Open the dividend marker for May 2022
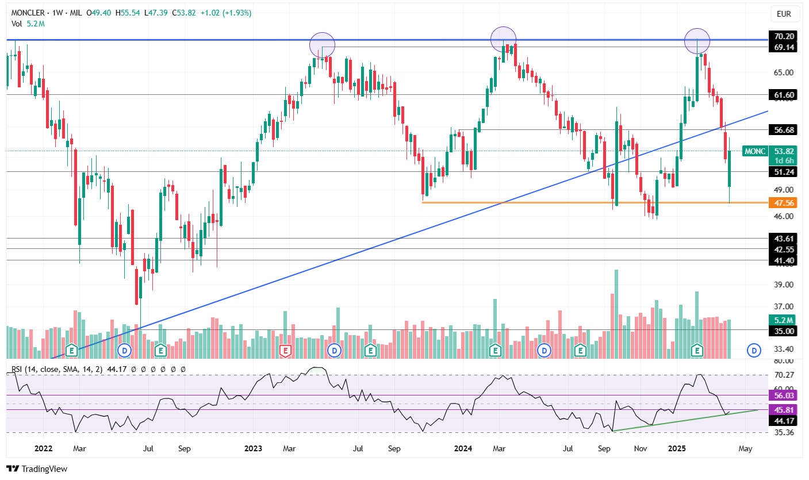 point(125,350)
